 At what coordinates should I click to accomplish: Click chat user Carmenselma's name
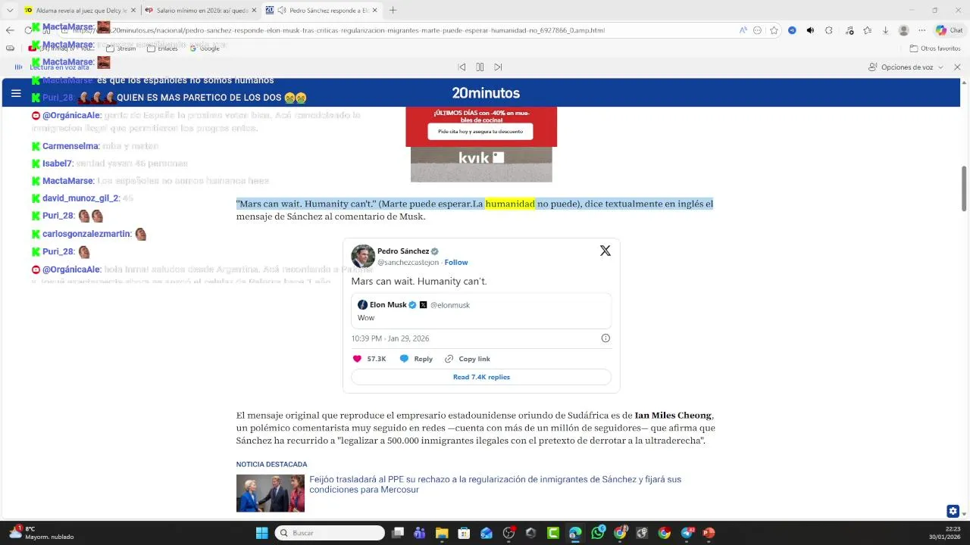pyautogui.click(x=70, y=146)
